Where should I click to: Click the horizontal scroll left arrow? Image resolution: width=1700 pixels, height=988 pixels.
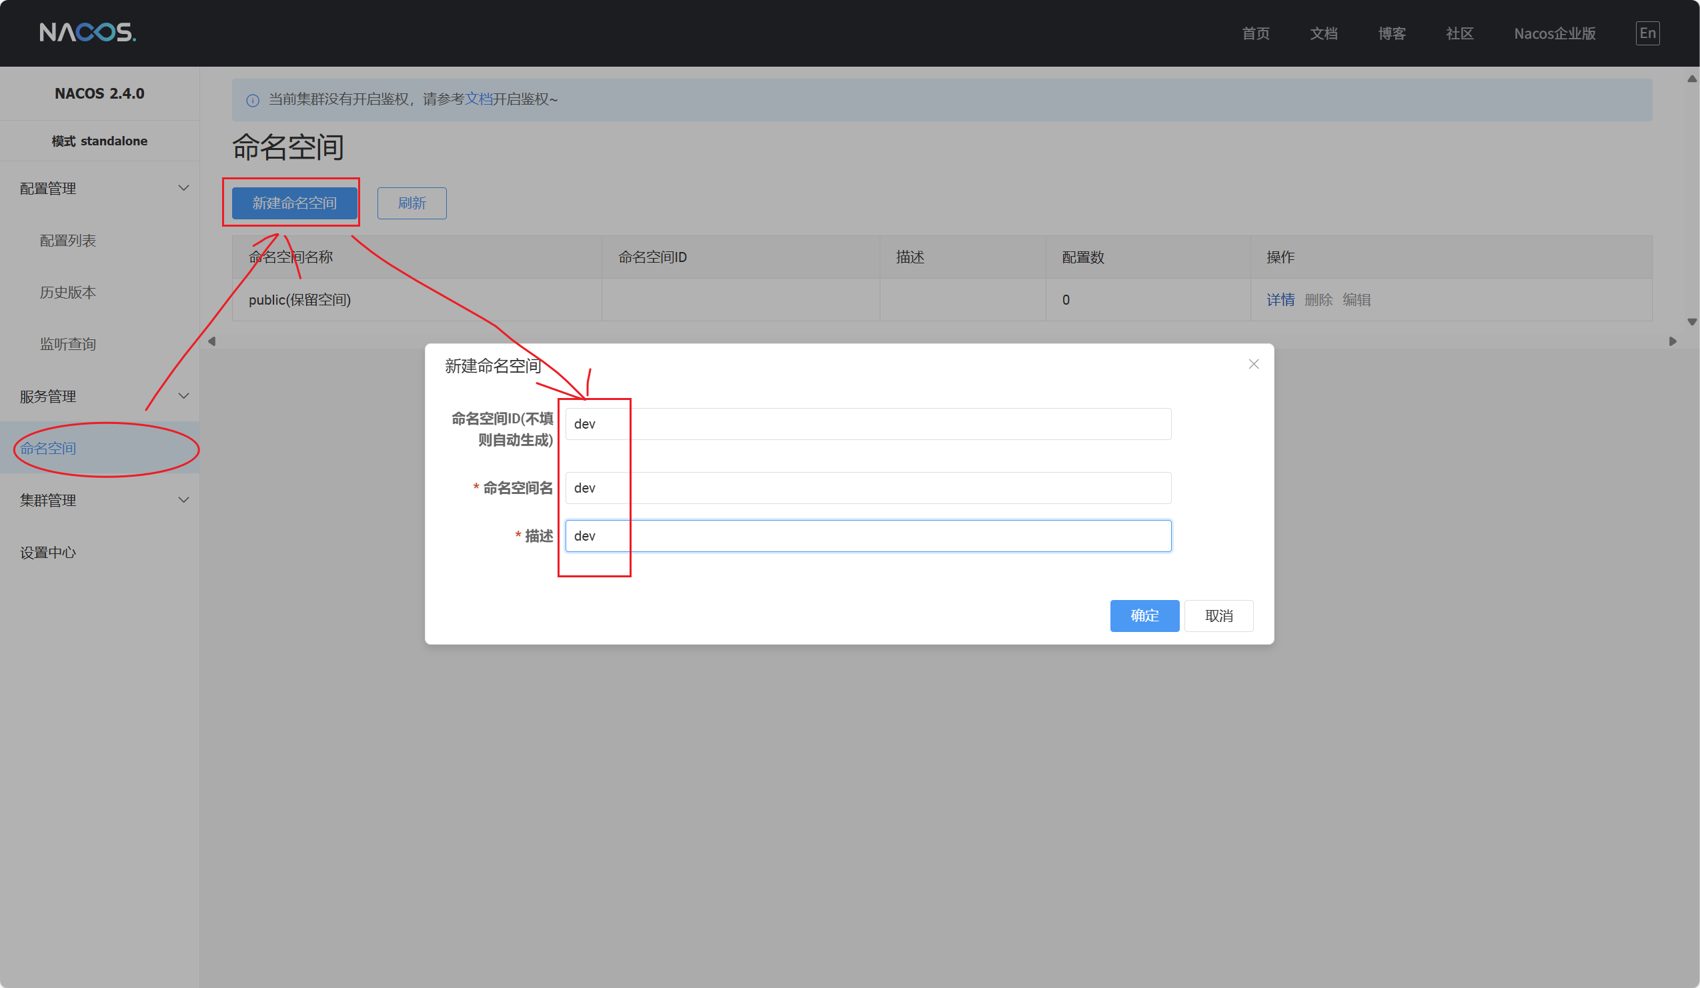(x=212, y=341)
